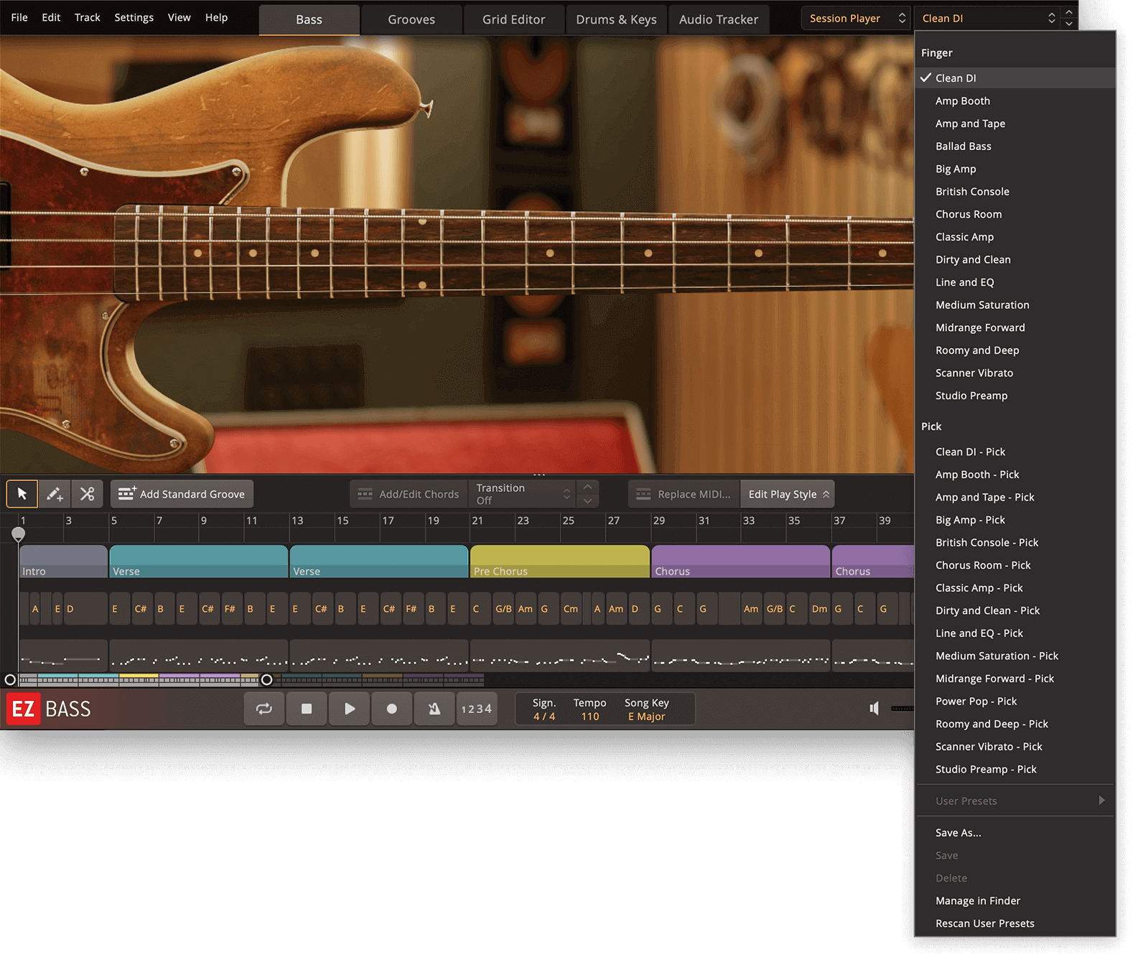Choose Clean DI - Pick preset

[x=1015, y=452]
